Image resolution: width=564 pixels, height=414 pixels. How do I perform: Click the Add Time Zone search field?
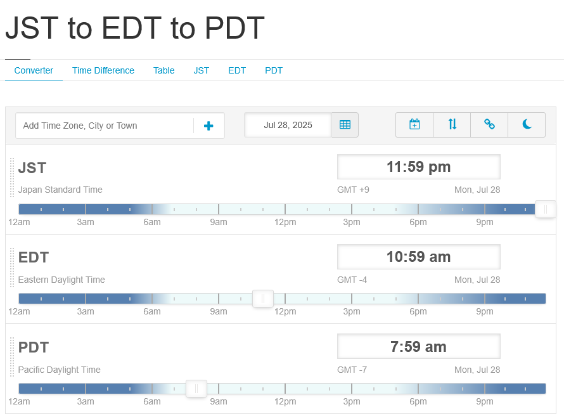coord(105,126)
